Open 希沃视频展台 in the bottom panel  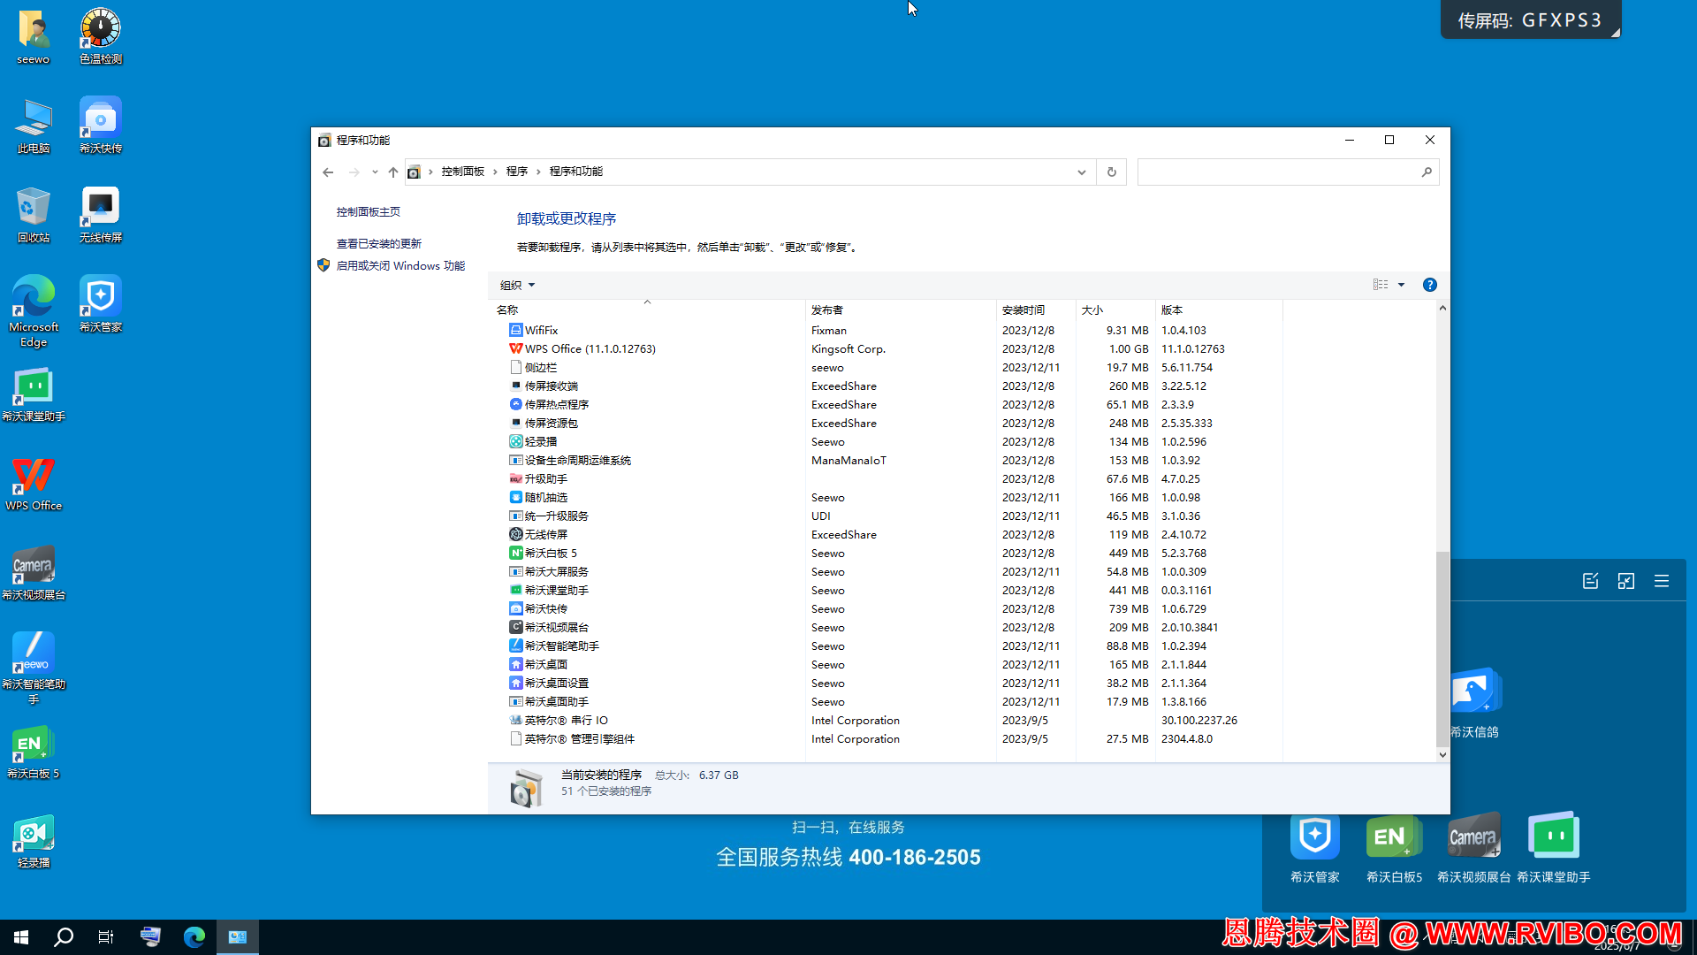coord(1473,847)
